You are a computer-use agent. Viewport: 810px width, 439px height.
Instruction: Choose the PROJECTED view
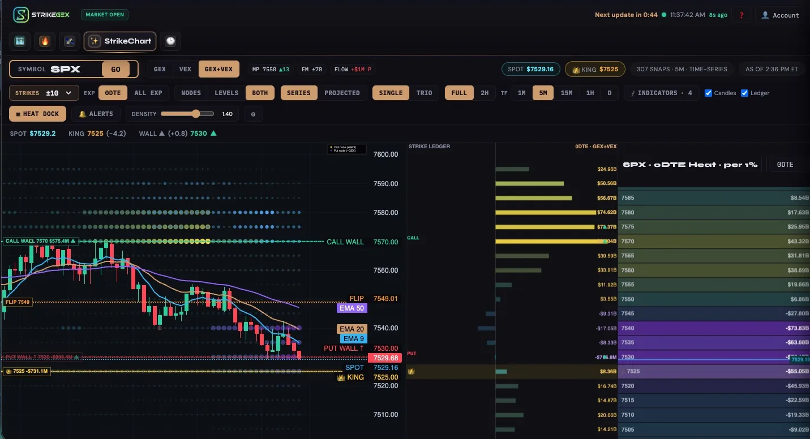pos(342,93)
